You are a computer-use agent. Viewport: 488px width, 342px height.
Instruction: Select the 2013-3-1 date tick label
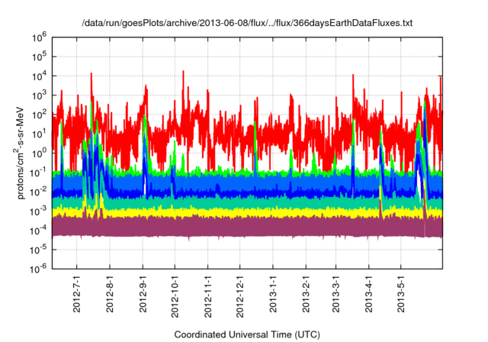(335, 294)
